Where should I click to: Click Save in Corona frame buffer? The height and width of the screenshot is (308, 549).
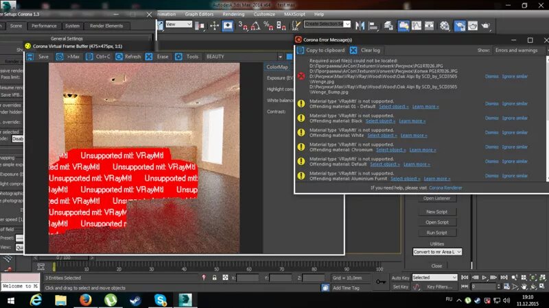point(38,57)
